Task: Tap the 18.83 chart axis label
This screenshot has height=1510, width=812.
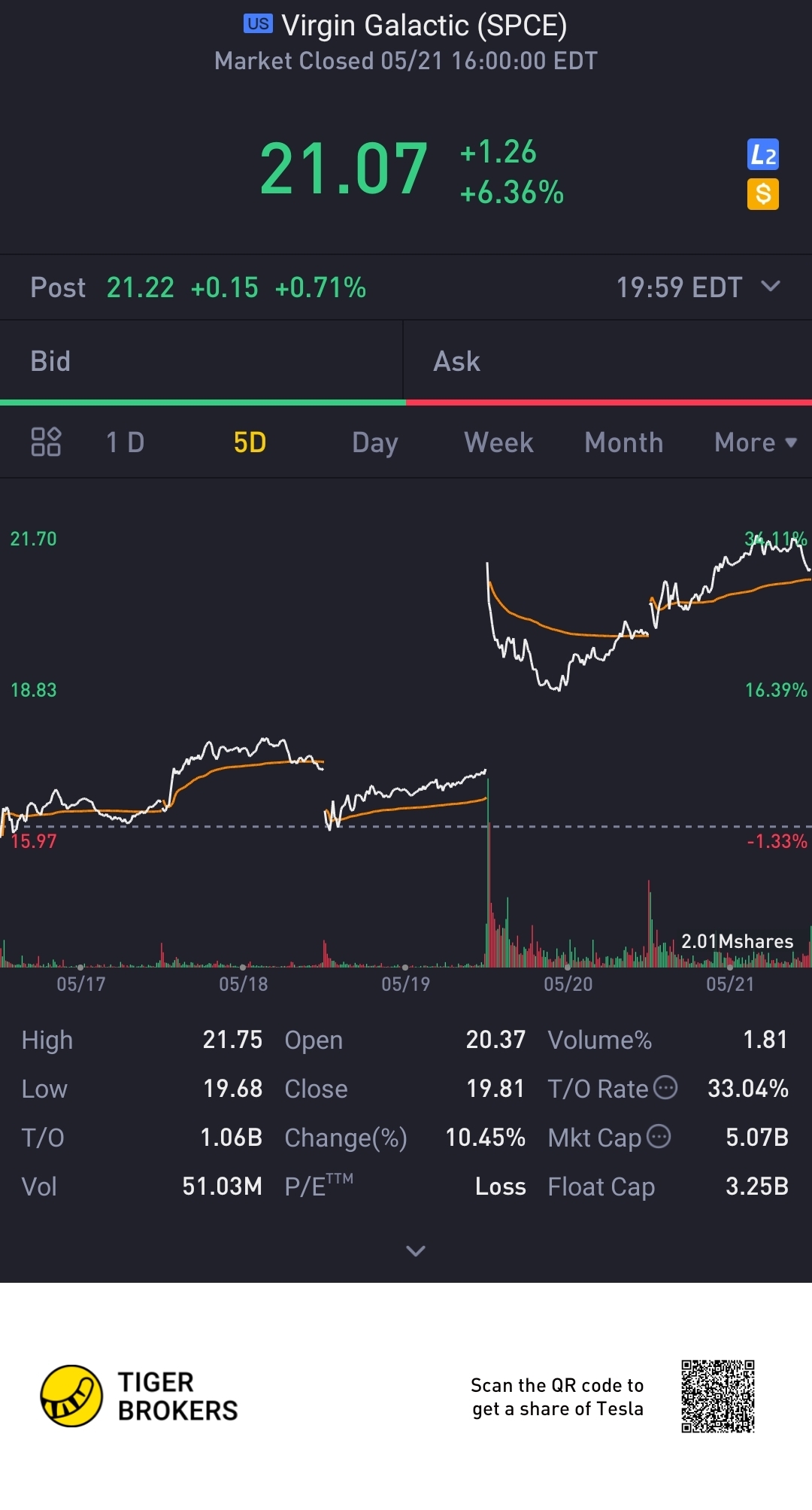Action: pos(33,690)
